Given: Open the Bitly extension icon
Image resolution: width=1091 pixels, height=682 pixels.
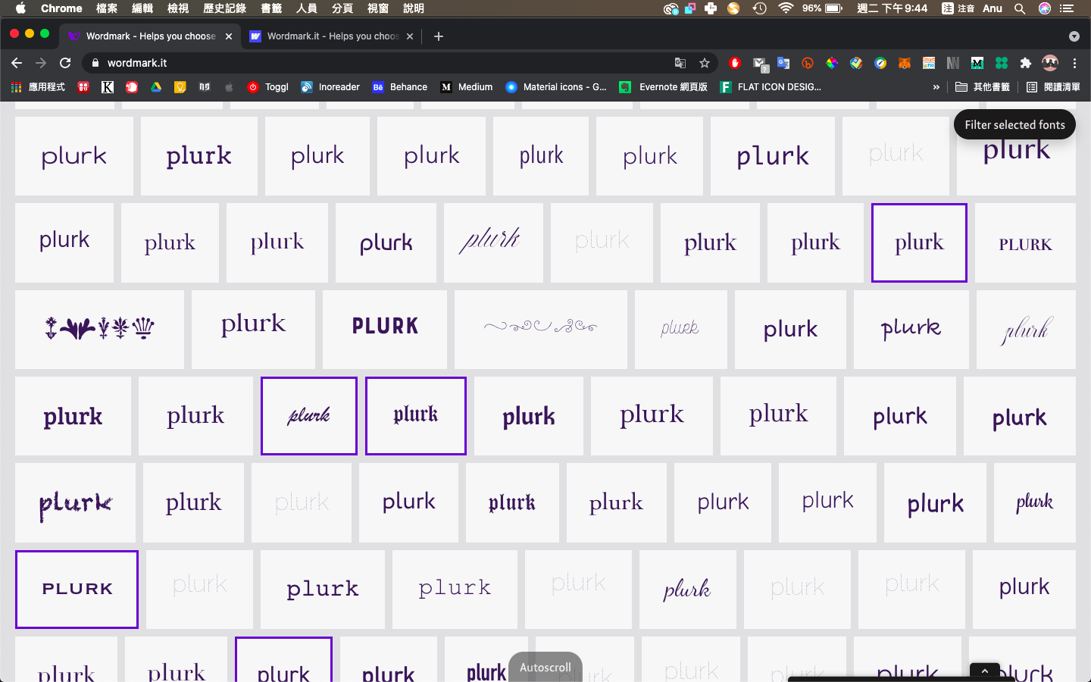Looking at the screenshot, I should click(x=808, y=63).
